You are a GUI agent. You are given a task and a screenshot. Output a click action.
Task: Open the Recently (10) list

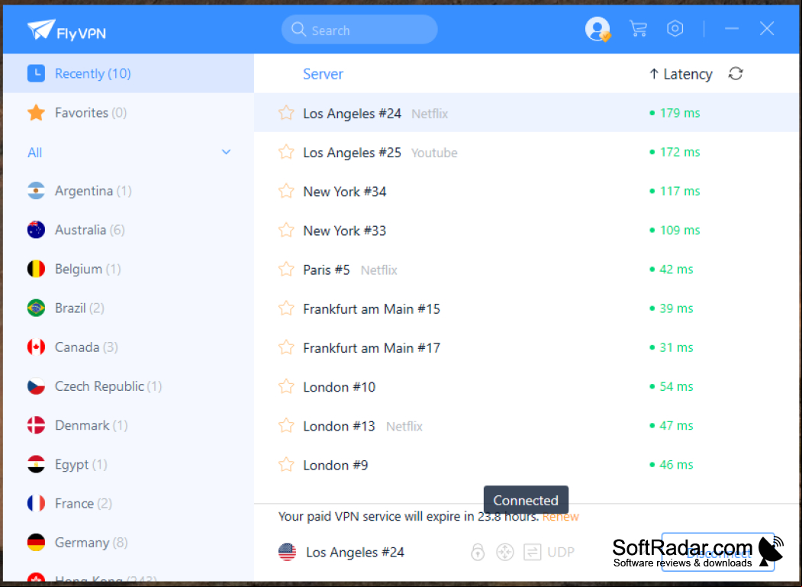point(128,73)
